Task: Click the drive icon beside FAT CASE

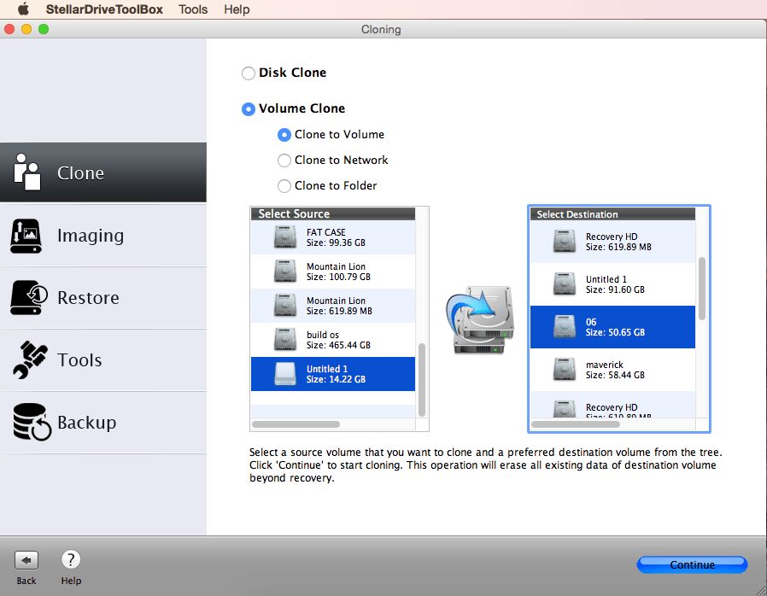Action: [284, 237]
